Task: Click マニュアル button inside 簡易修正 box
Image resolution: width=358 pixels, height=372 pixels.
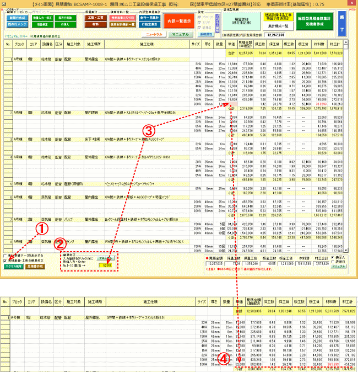Action: point(106,258)
